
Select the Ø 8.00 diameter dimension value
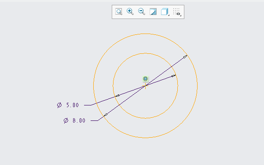point(75,120)
